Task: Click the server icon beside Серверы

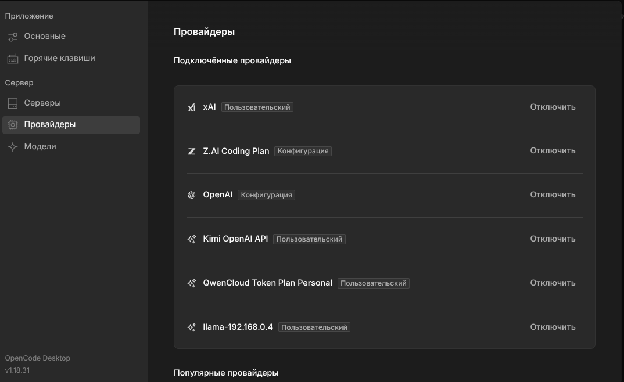Action: pos(13,103)
